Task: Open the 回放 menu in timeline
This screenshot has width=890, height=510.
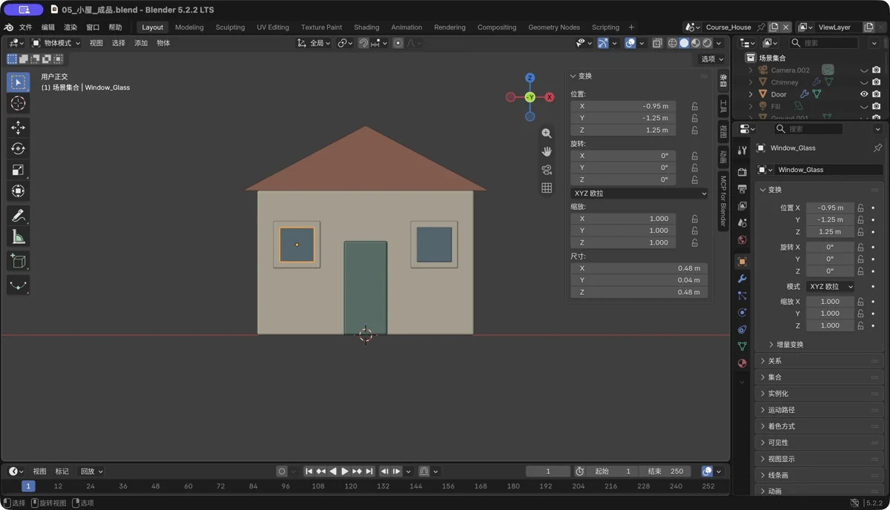Action: tap(91, 471)
